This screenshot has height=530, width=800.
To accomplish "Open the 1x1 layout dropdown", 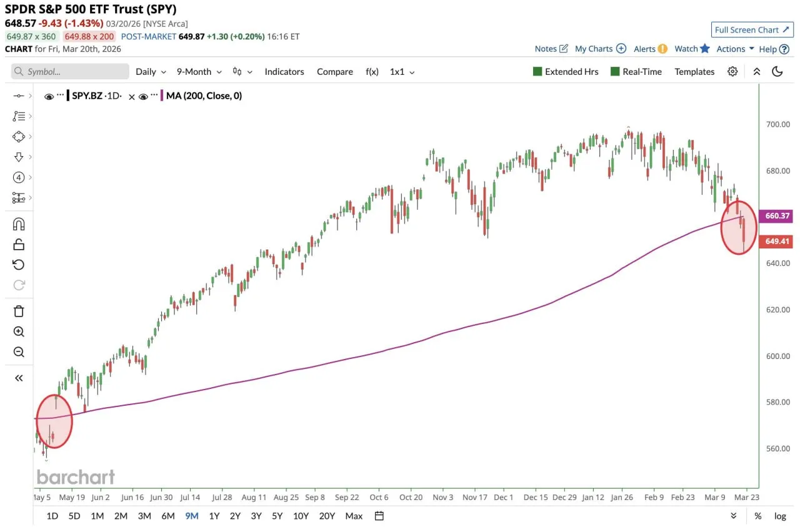I will 402,71.
